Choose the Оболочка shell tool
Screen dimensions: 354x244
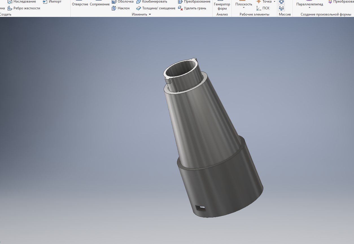(x=123, y=2)
